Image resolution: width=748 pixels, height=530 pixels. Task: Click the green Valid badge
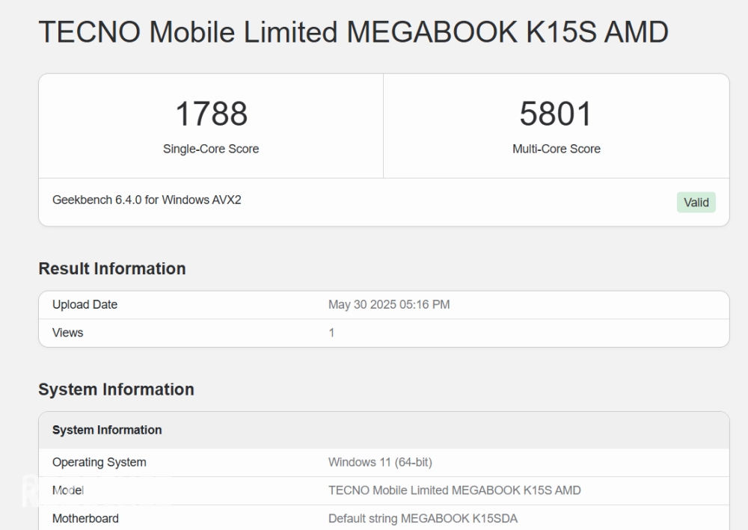[696, 203]
